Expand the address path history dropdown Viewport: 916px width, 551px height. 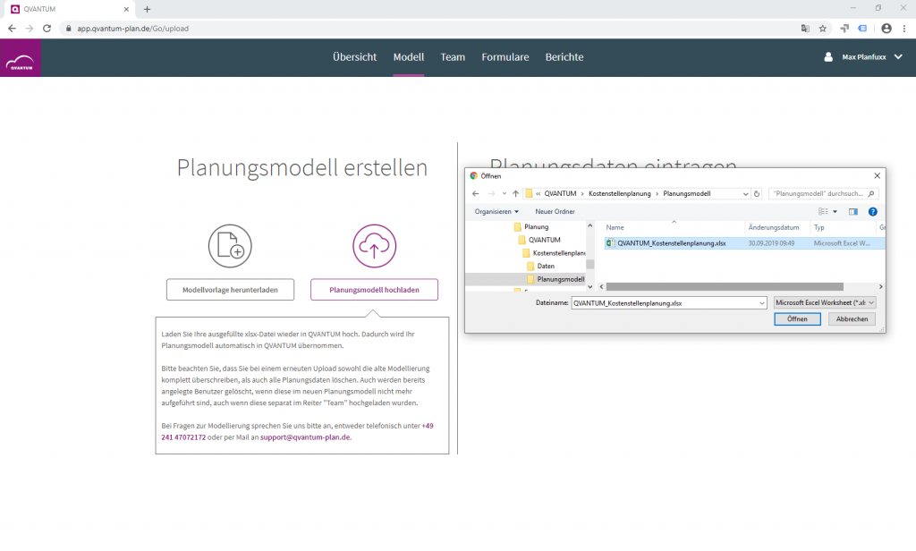point(745,193)
